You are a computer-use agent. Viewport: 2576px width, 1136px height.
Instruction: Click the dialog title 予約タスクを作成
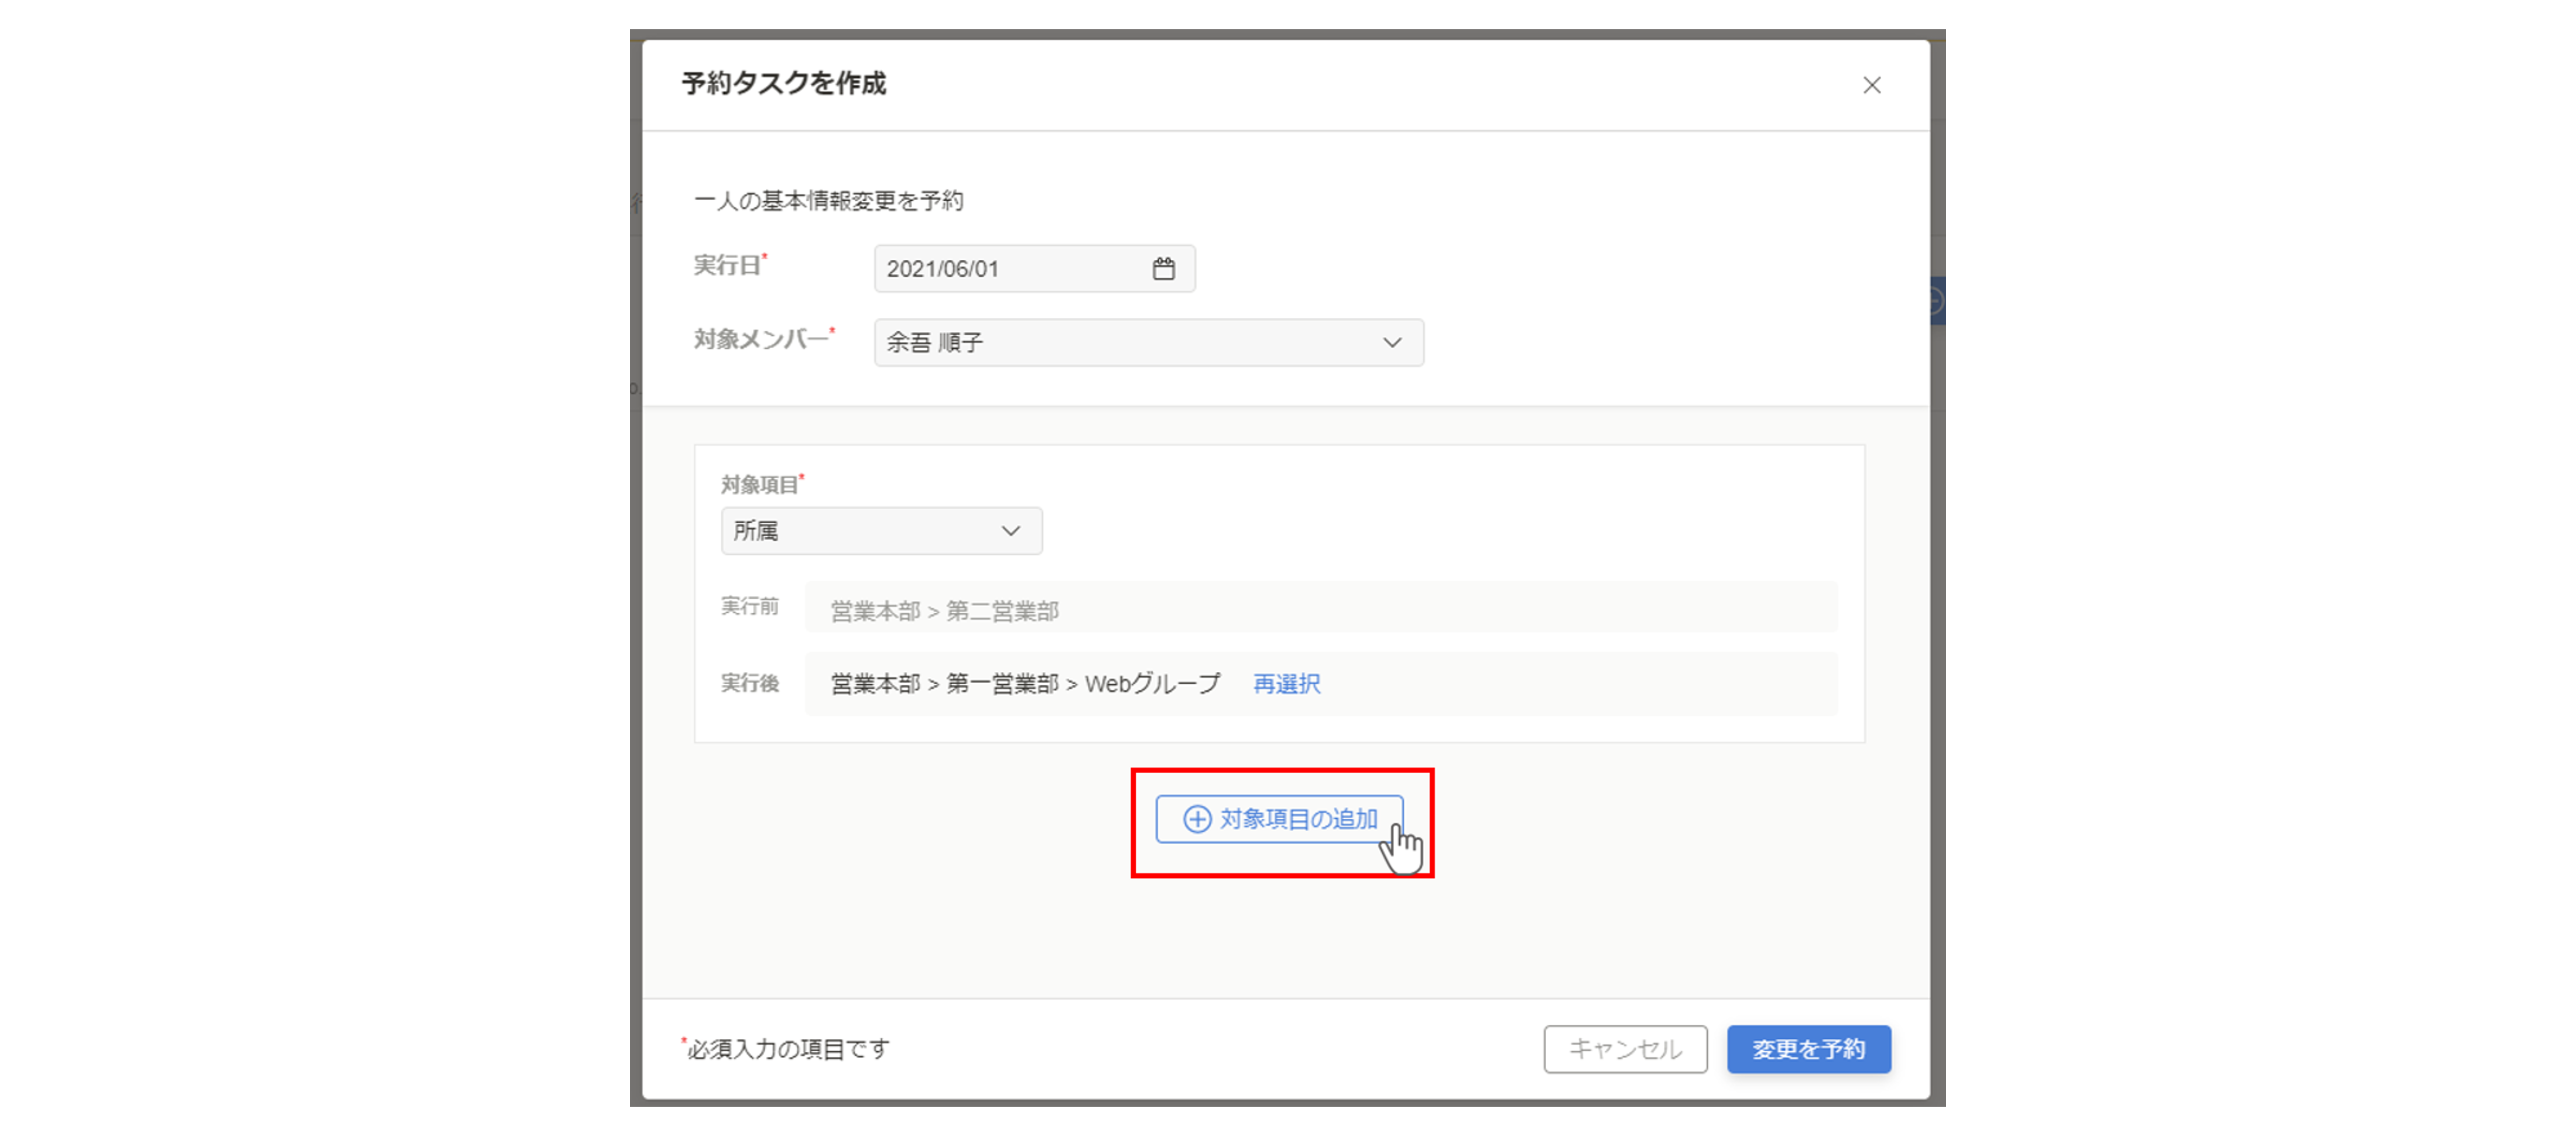tap(783, 84)
